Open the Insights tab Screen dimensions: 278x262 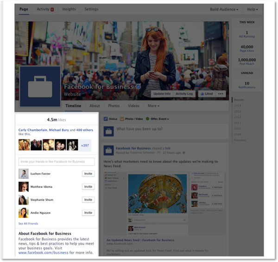[x=69, y=9]
